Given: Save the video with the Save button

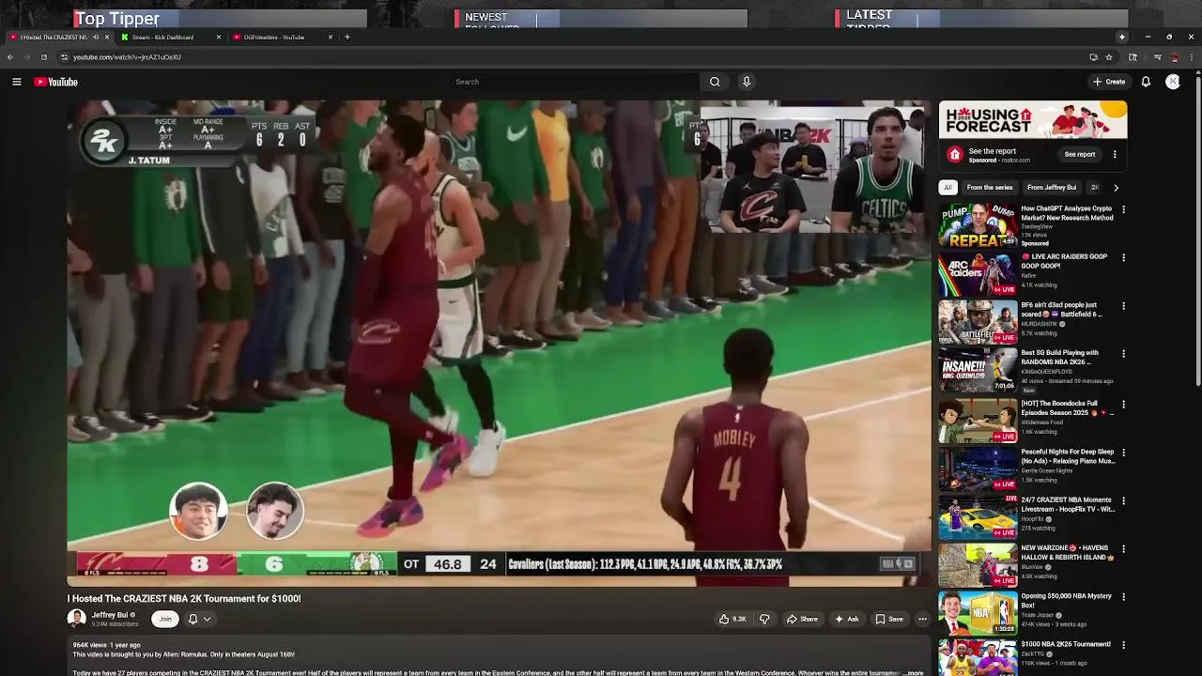Looking at the screenshot, I should pos(889,619).
